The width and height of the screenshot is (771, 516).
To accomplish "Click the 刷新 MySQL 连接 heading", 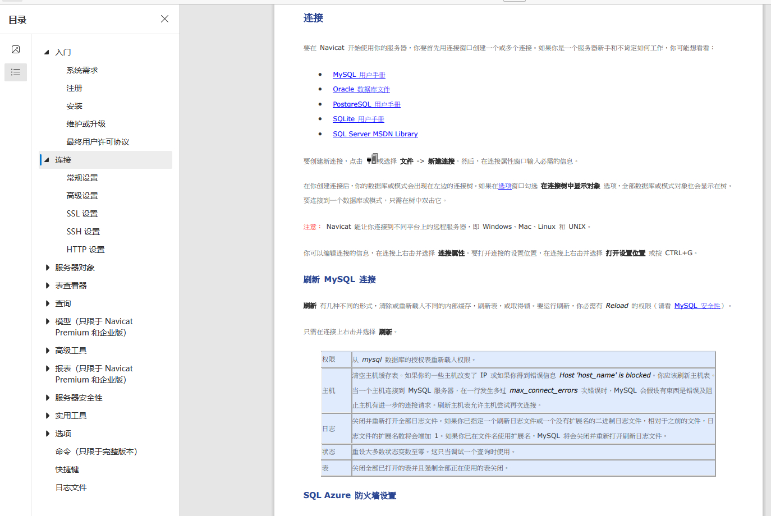I will point(339,279).
